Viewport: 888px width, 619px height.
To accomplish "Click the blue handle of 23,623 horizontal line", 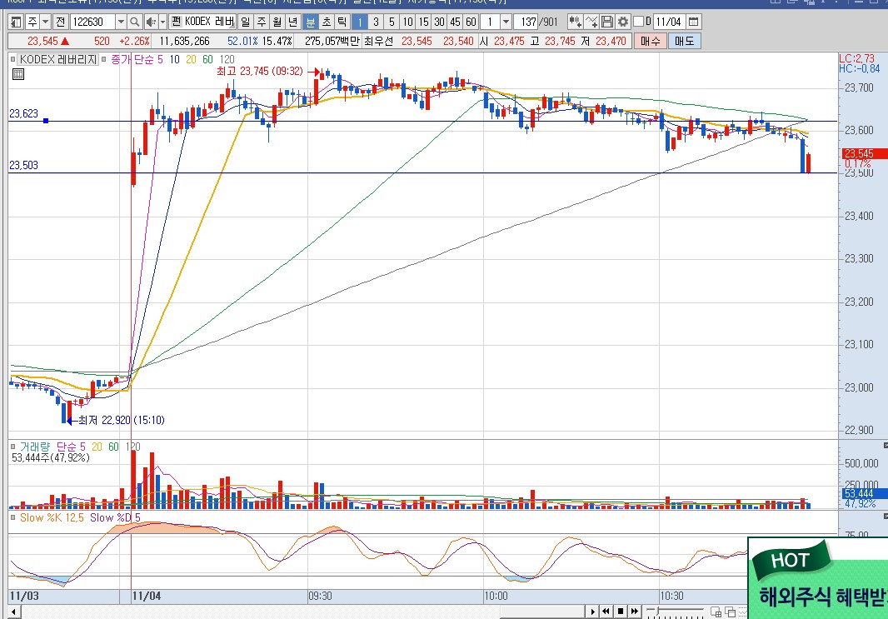I will 46,121.
